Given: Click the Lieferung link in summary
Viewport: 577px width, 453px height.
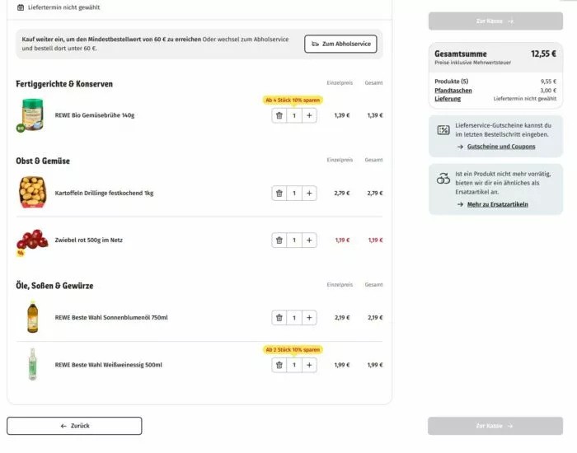Looking at the screenshot, I should click(x=448, y=99).
